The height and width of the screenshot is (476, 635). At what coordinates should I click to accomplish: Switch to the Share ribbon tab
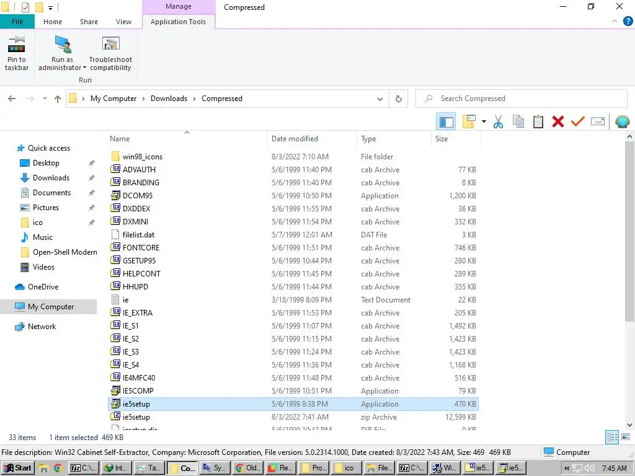(89, 22)
